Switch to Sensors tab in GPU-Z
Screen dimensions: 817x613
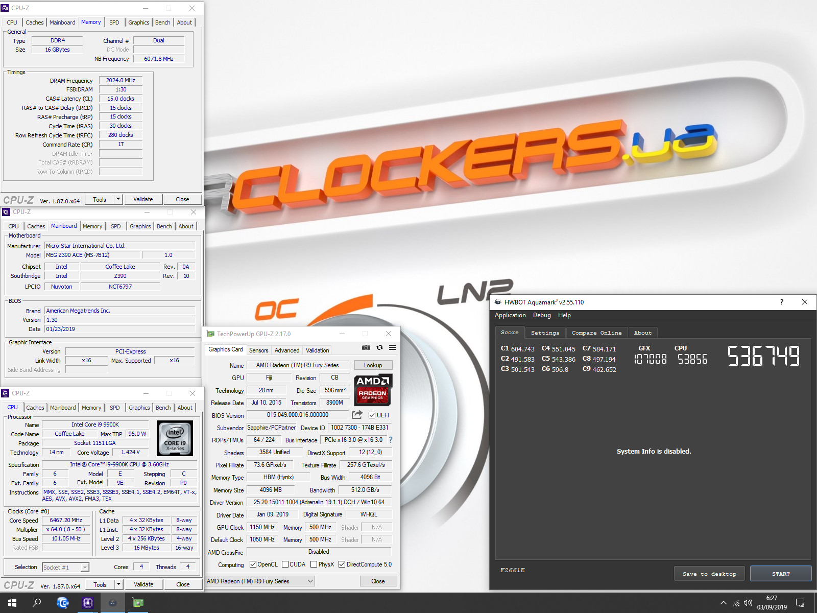click(258, 350)
